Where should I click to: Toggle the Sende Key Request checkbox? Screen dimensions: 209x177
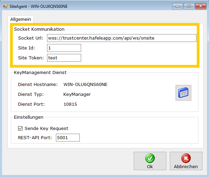(20, 129)
